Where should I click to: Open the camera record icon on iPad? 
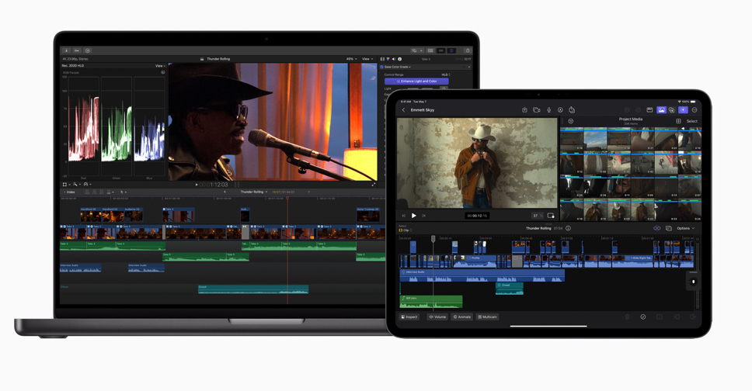click(536, 110)
